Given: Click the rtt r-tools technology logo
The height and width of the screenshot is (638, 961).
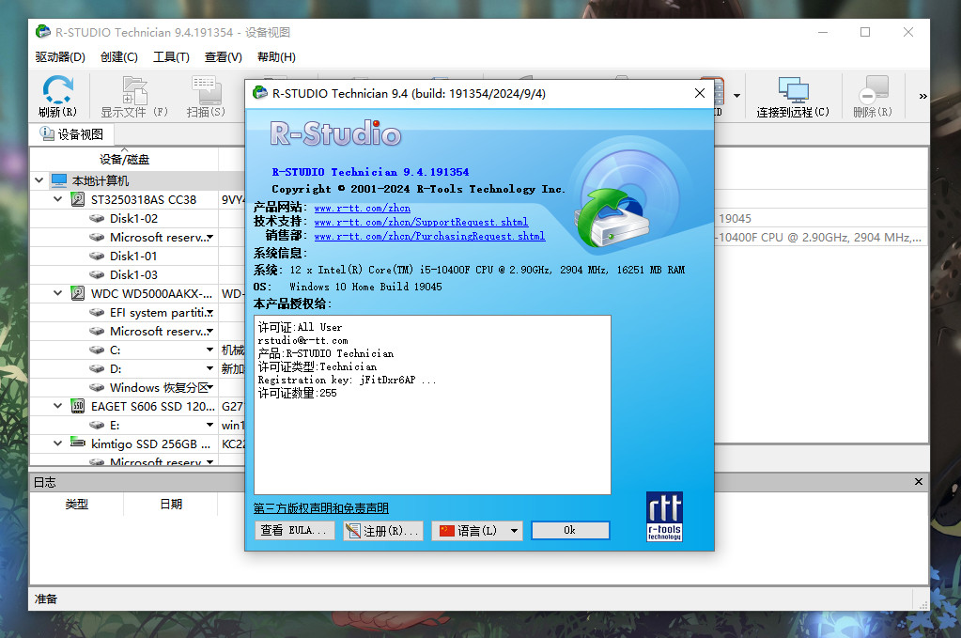Looking at the screenshot, I should pyautogui.click(x=664, y=517).
